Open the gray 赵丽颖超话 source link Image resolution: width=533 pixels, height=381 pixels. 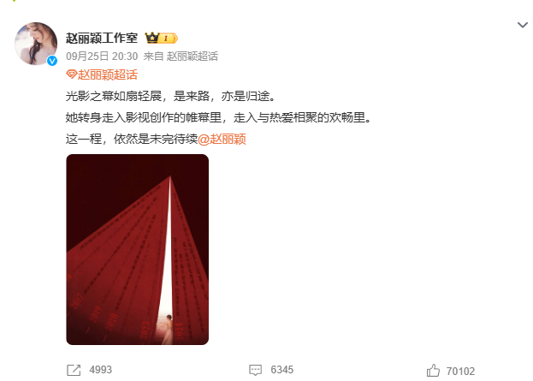[x=192, y=57]
